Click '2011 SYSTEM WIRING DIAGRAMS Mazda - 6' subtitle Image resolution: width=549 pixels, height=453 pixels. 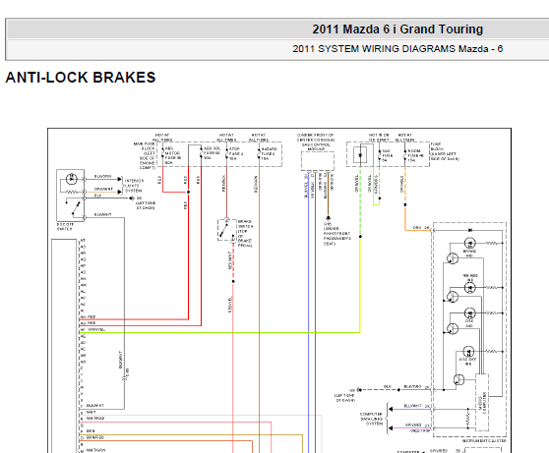[397, 48]
